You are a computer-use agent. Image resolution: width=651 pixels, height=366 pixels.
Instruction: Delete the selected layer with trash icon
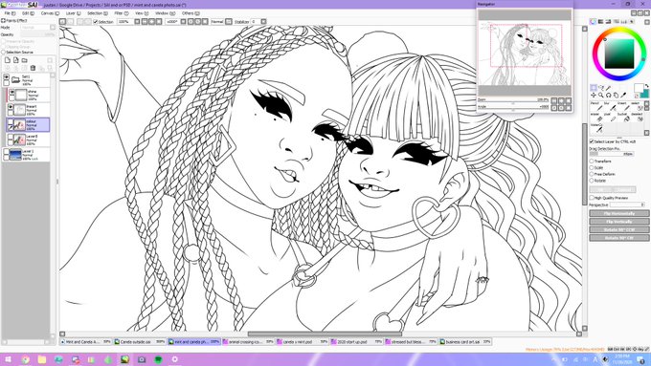coord(33,68)
